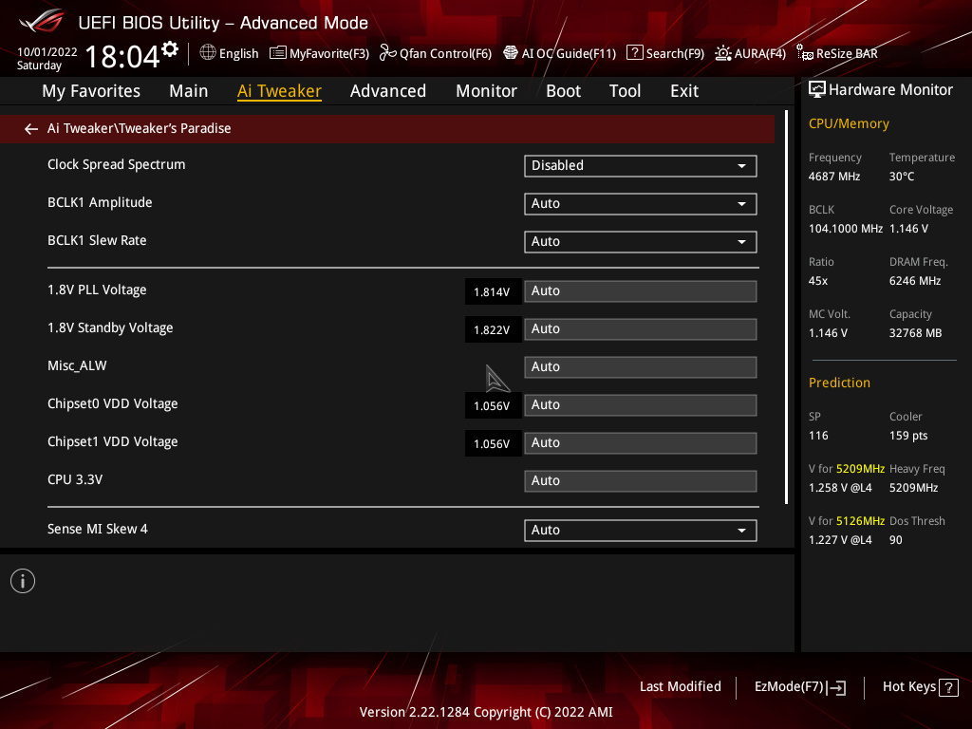
Task: Open Qfan Control(F6) fan icon
Action: (387, 53)
